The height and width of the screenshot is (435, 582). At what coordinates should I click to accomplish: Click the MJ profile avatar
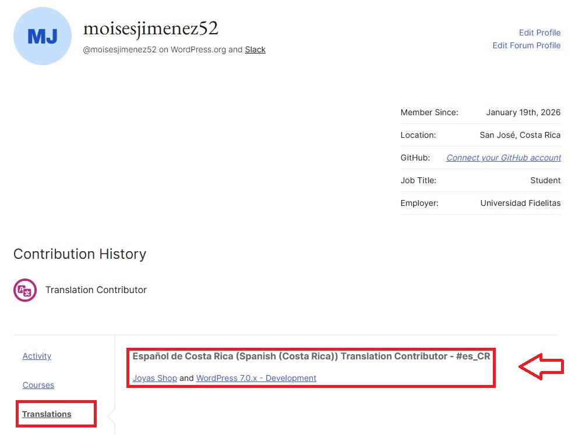coord(42,36)
